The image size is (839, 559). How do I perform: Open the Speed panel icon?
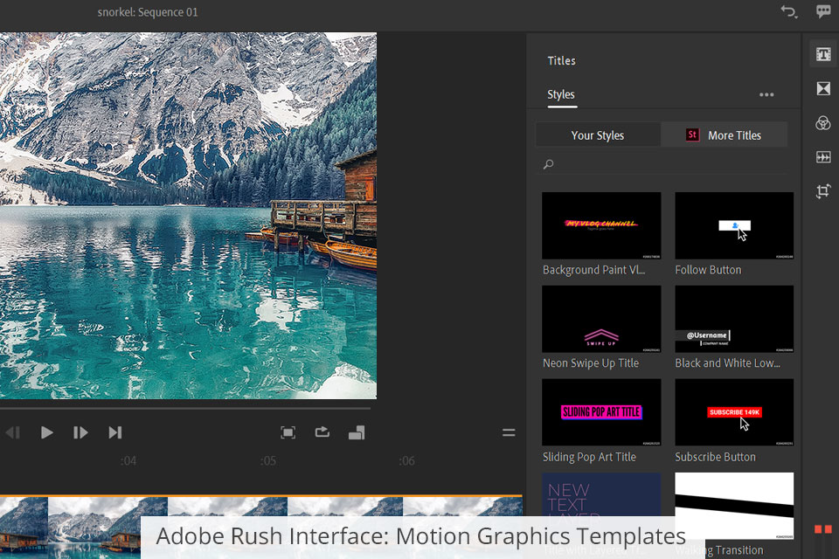click(823, 156)
